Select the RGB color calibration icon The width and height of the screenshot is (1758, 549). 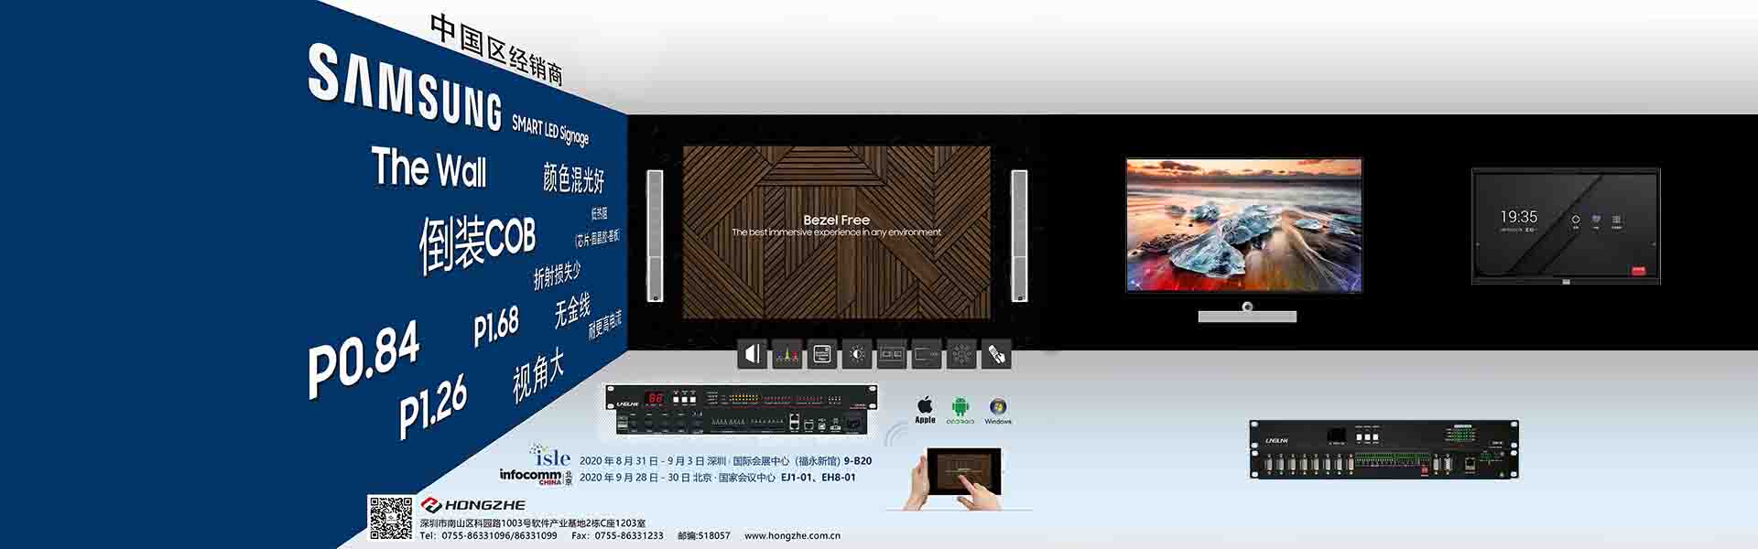tap(787, 354)
